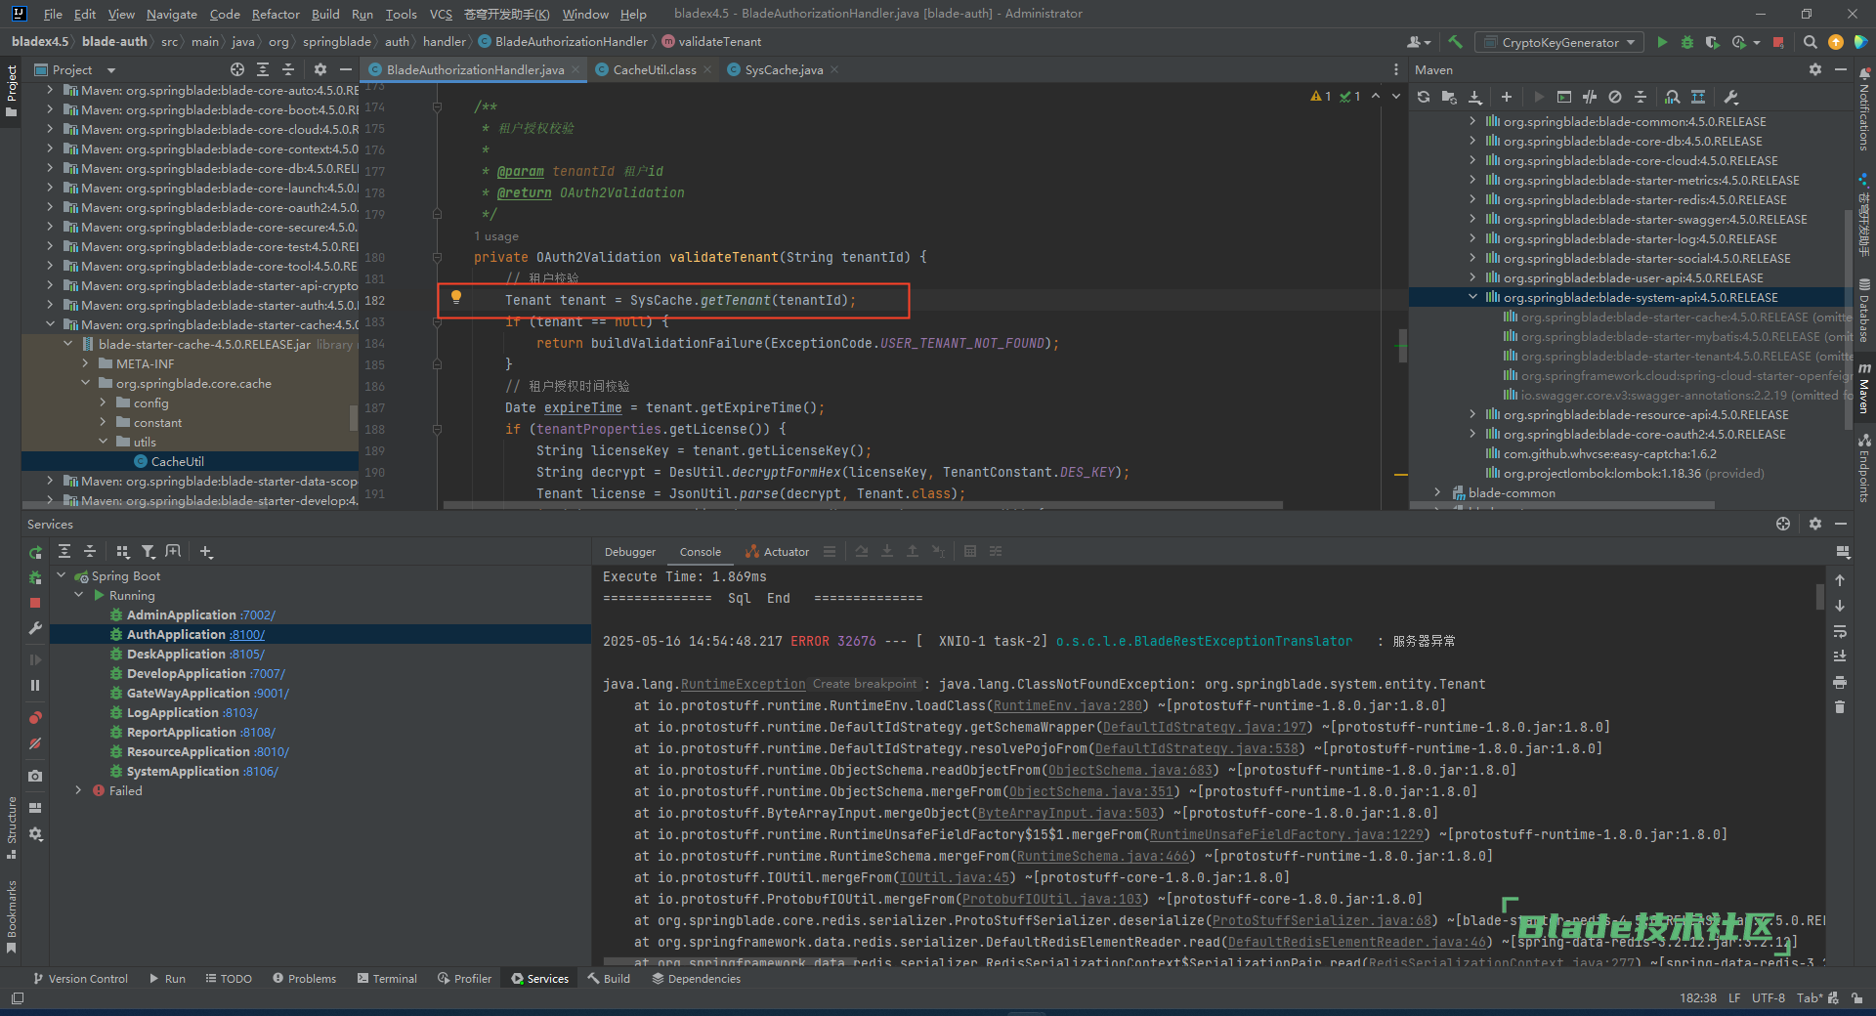This screenshot has width=1876, height=1016.
Task: Select CacheUtil class in Project tree
Action: [x=177, y=461]
